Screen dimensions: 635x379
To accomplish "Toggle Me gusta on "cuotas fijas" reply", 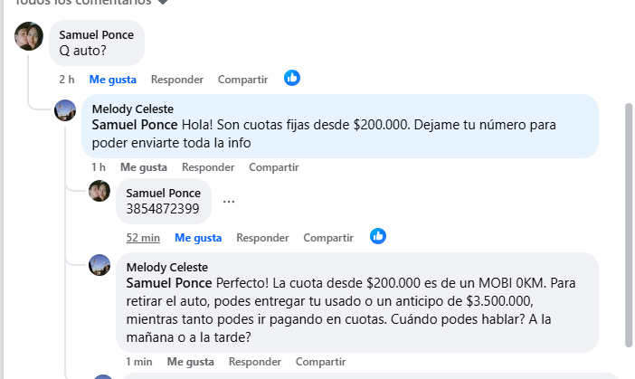I will click(x=144, y=167).
